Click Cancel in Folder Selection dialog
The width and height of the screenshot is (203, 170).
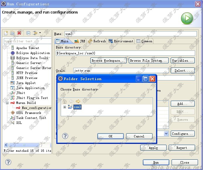pyautogui.click(x=139, y=136)
